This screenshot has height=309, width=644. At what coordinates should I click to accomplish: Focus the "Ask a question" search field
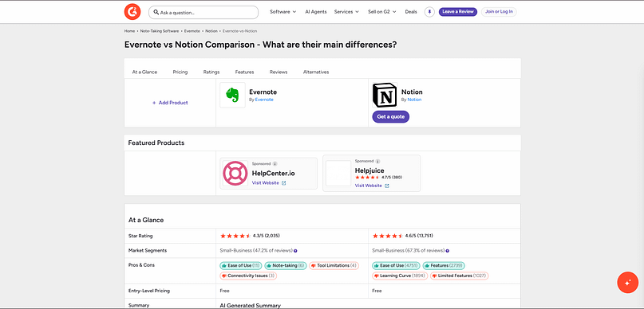[203, 12]
